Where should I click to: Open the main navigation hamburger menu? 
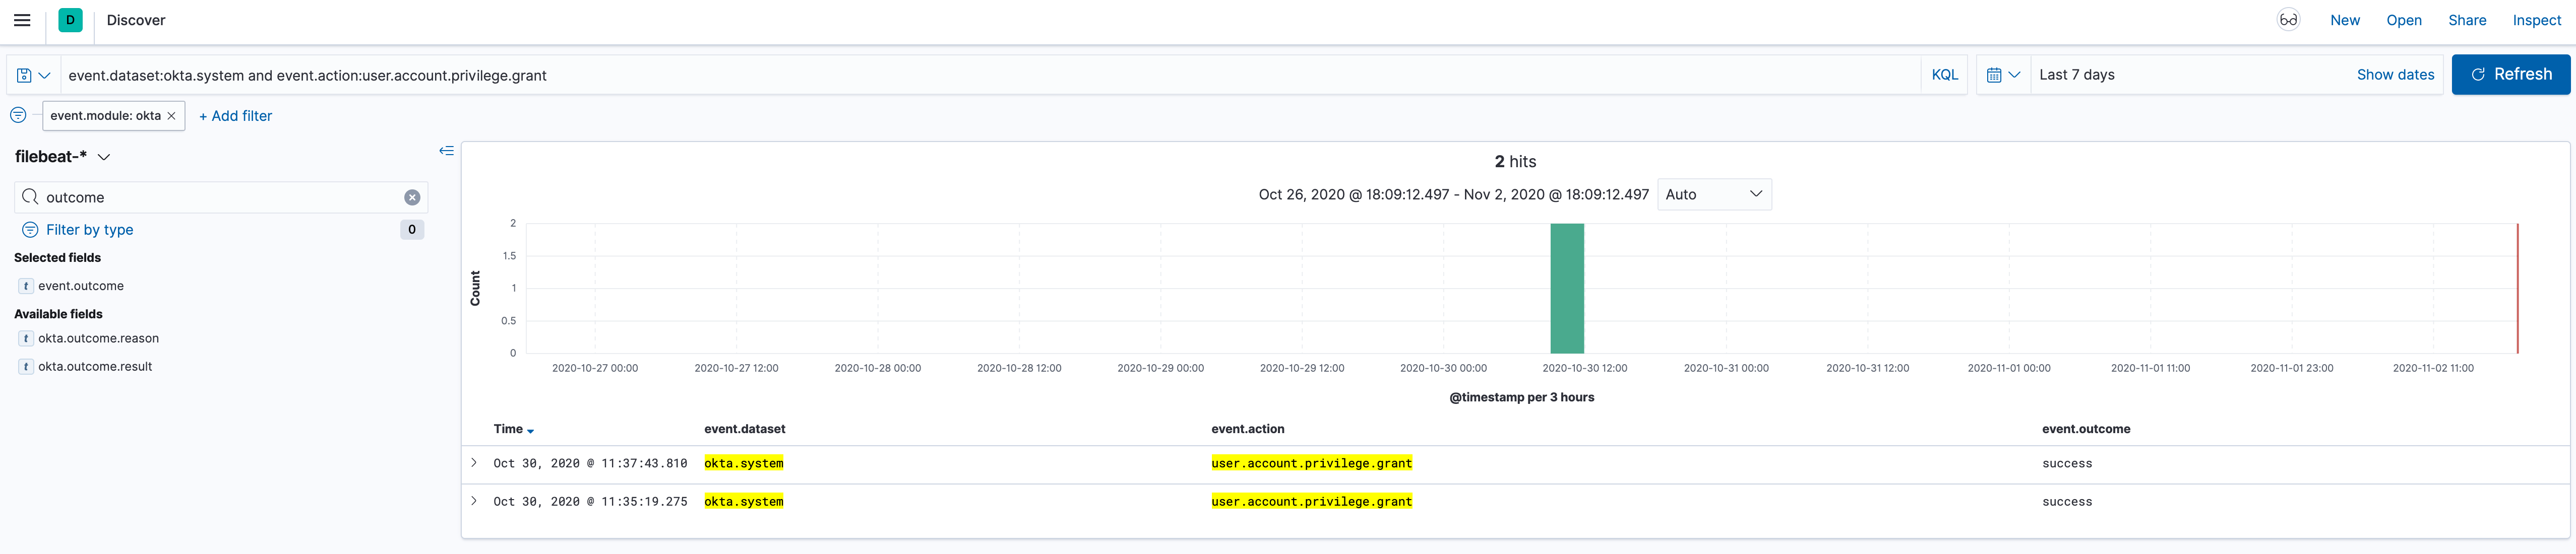coord(22,19)
